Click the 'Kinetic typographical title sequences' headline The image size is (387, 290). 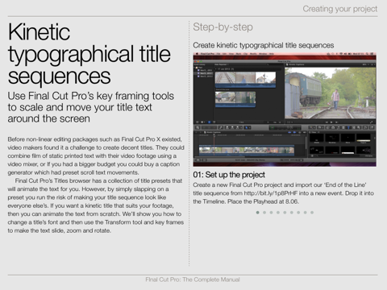point(89,54)
